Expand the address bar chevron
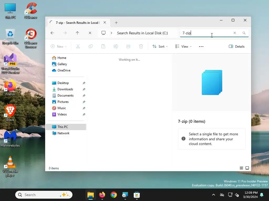 pos(111,33)
